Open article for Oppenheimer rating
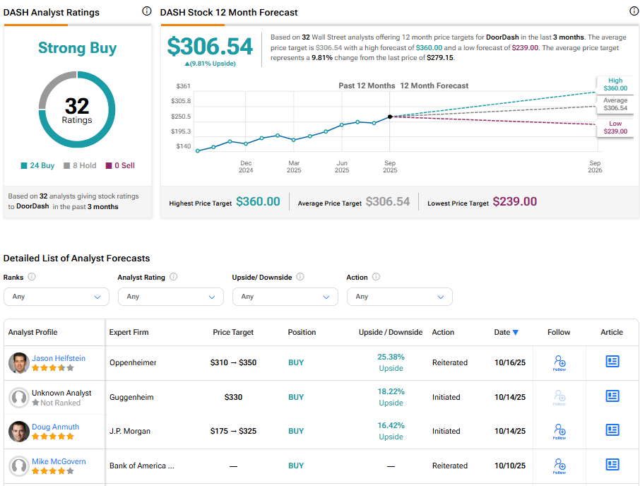The height and width of the screenshot is (486, 640). 612,362
